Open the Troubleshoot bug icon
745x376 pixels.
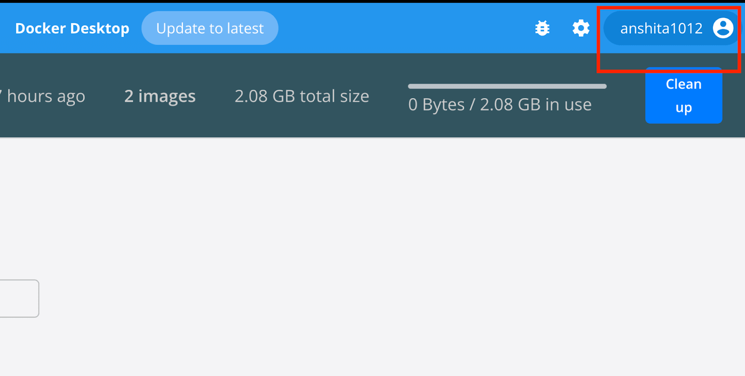click(542, 28)
